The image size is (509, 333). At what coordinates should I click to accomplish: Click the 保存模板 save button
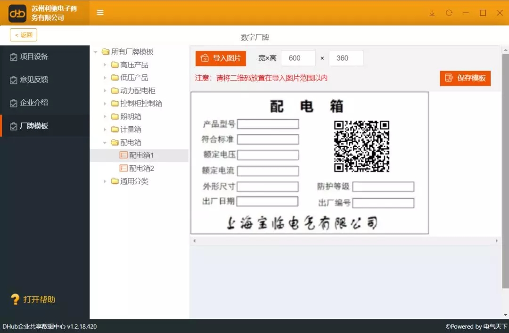[465, 78]
